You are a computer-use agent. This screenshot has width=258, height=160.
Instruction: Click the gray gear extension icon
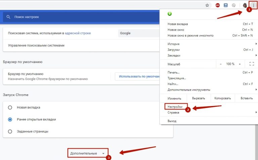(234, 5)
